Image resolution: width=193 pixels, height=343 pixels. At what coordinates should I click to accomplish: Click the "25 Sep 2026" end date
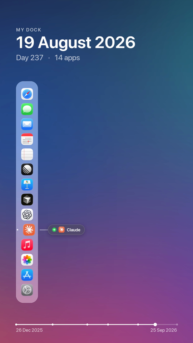(x=163, y=330)
